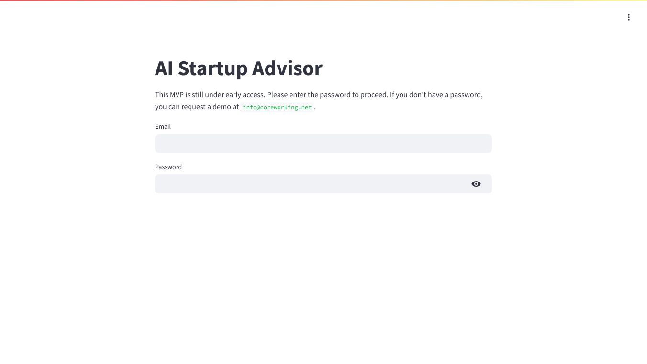This screenshot has width=647, height=364.
Task: Show the password with the eye icon
Action: 476,184
